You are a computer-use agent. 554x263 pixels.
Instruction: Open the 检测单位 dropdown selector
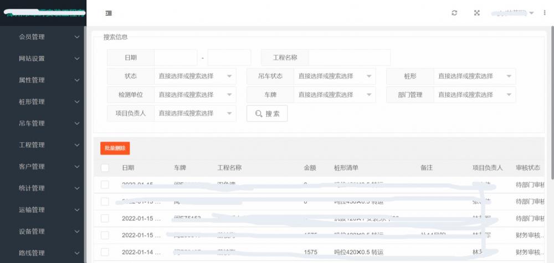194,95
